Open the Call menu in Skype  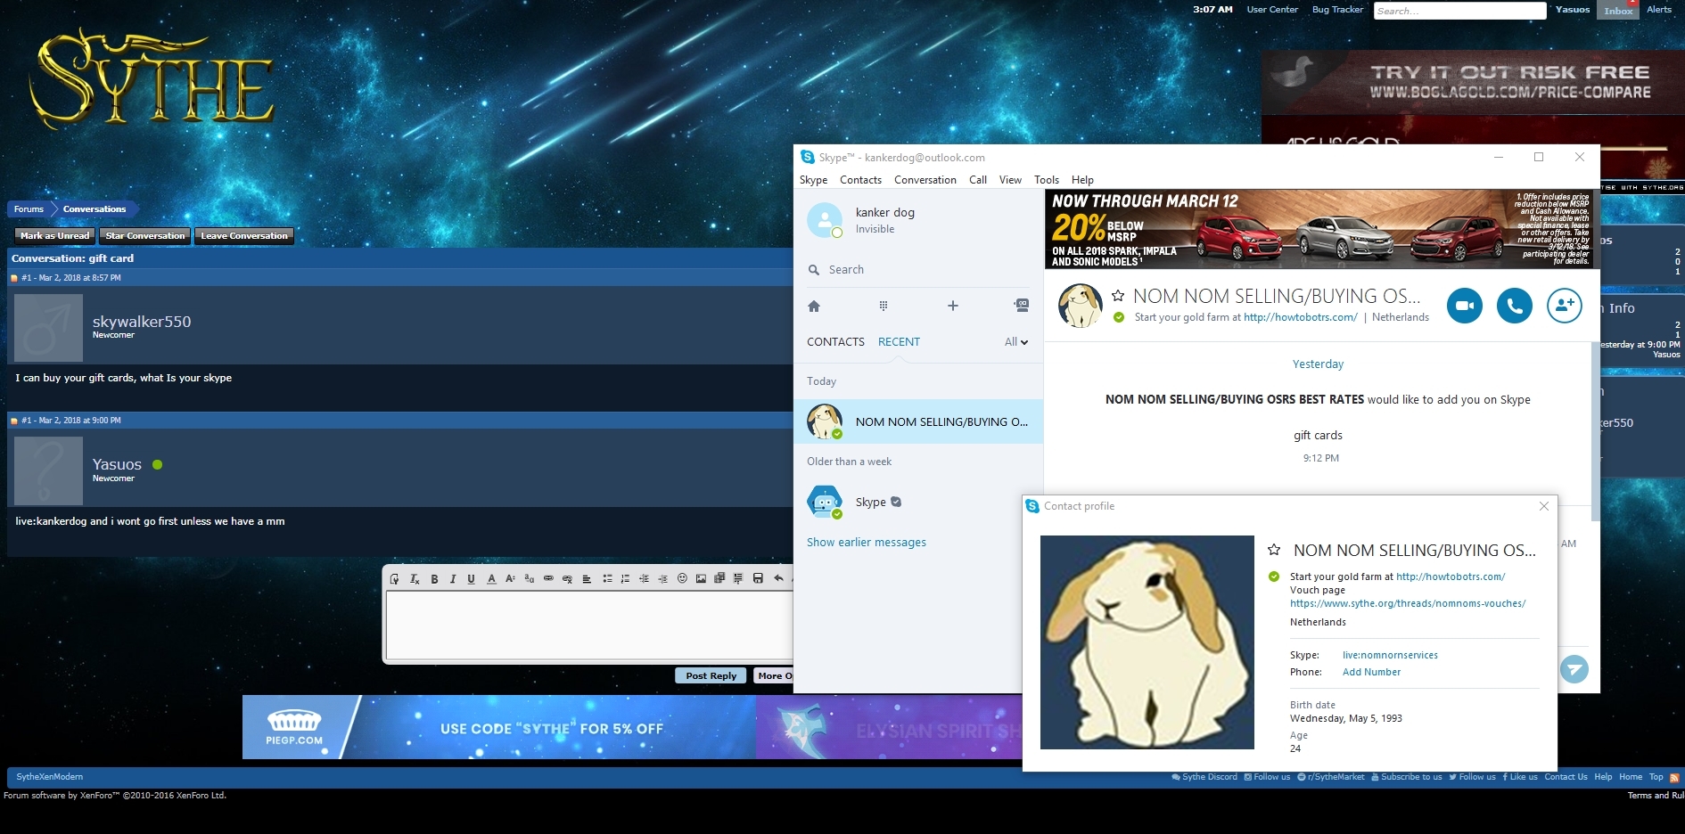click(978, 180)
